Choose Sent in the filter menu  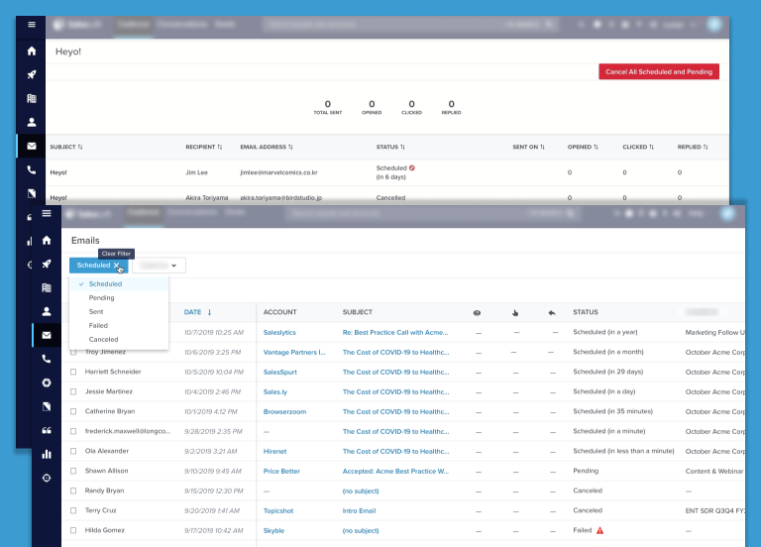[119, 311]
